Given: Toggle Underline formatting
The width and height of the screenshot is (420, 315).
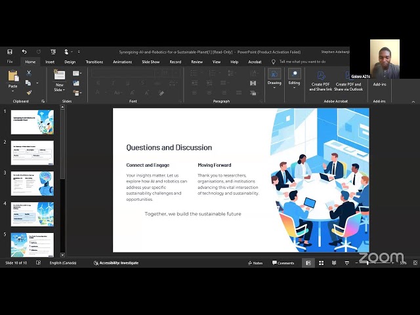Looking at the screenshot, I should tap(128, 83).
